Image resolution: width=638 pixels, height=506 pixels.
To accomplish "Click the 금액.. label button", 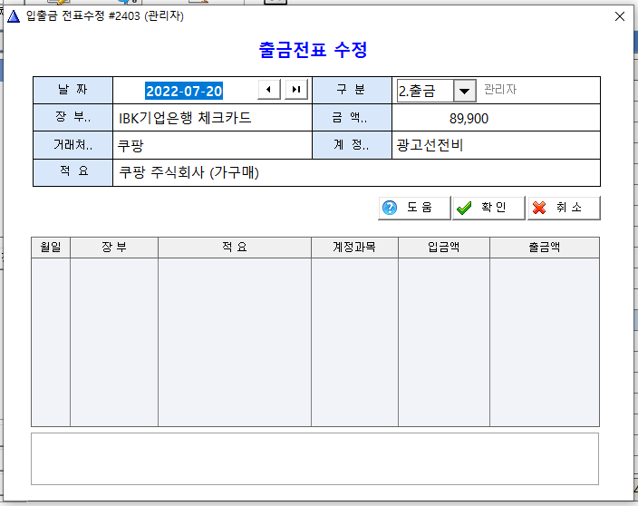I will click(352, 117).
